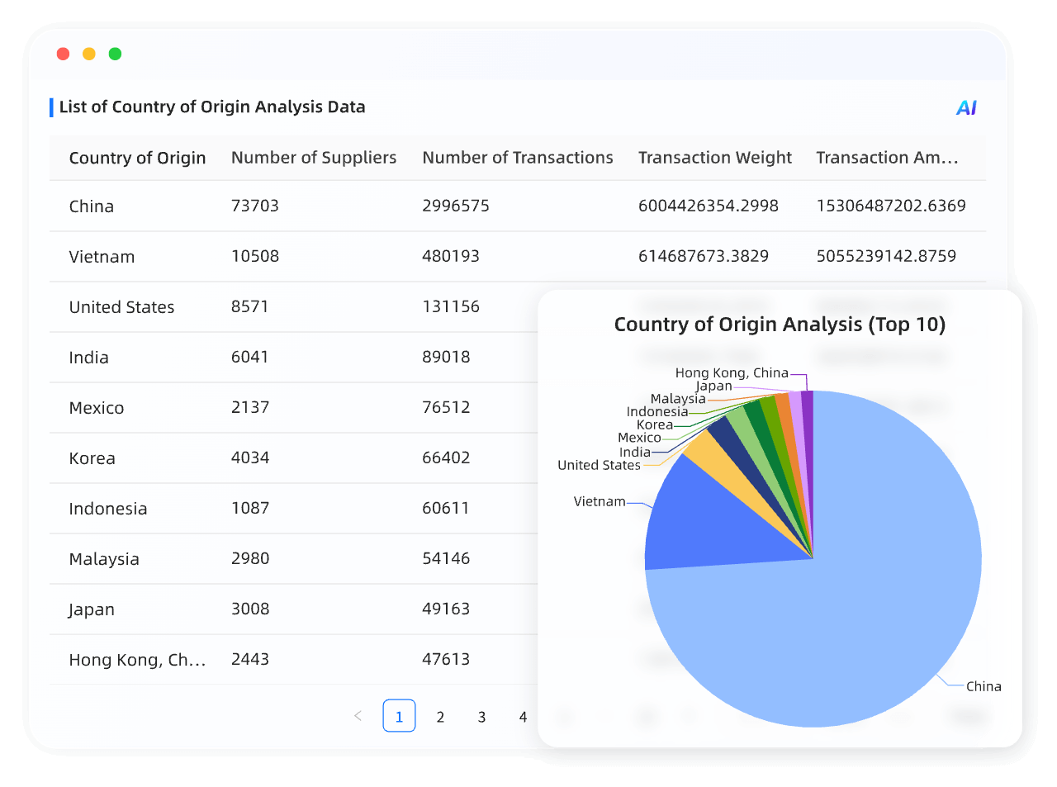Image resolution: width=1057 pixels, height=787 pixels.
Task: Select the Transaction Weight column header
Action: (x=714, y=157)
